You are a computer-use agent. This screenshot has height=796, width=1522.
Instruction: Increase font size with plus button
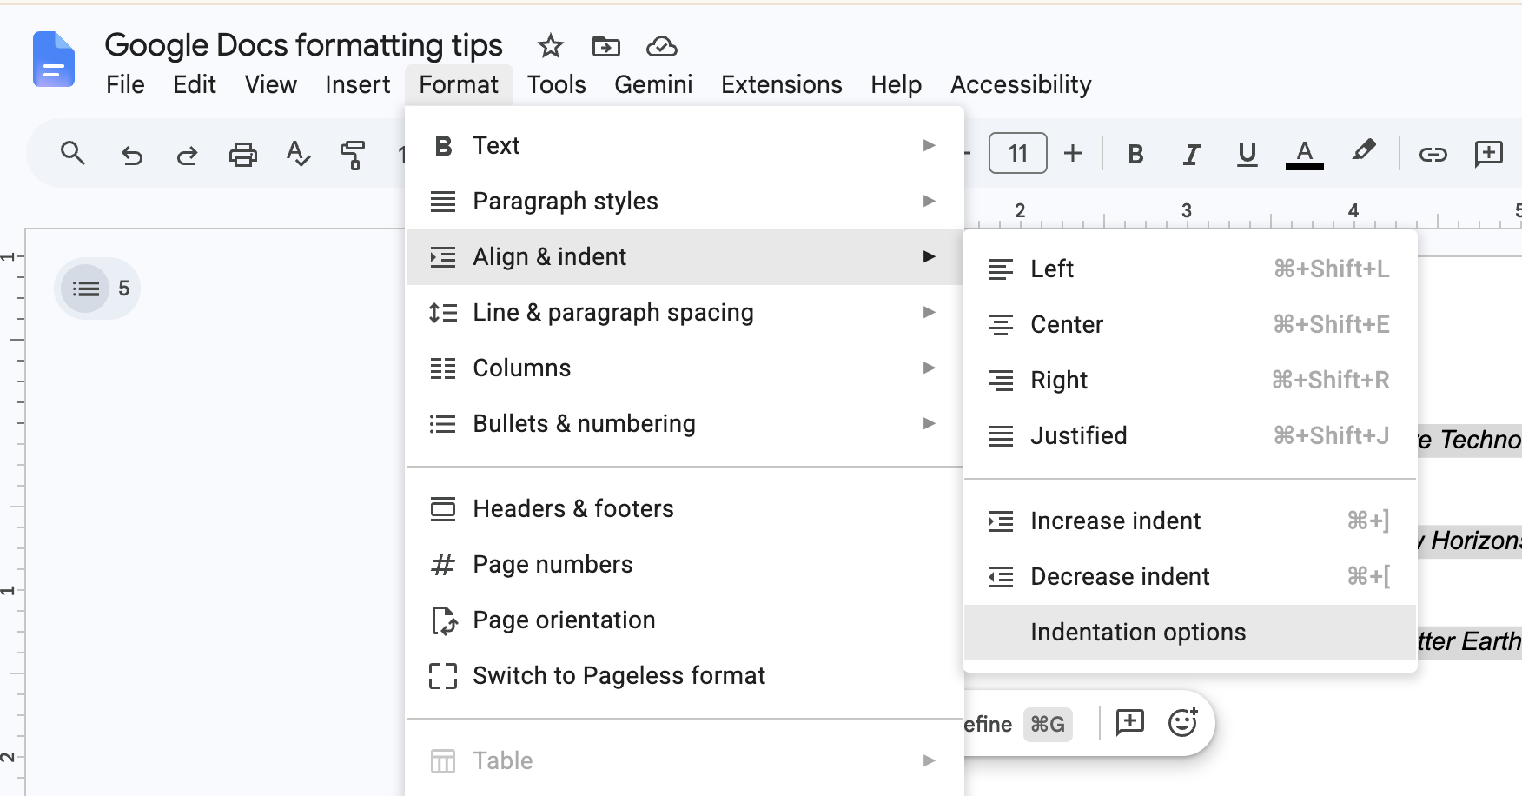click(1073, 154)
